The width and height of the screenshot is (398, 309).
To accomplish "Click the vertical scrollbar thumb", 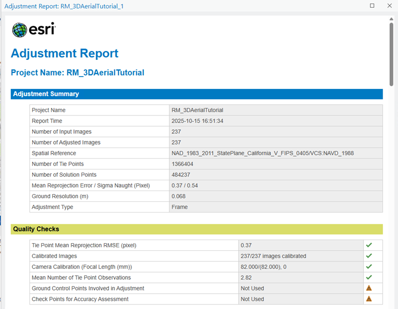I will [x=391, y=54].
